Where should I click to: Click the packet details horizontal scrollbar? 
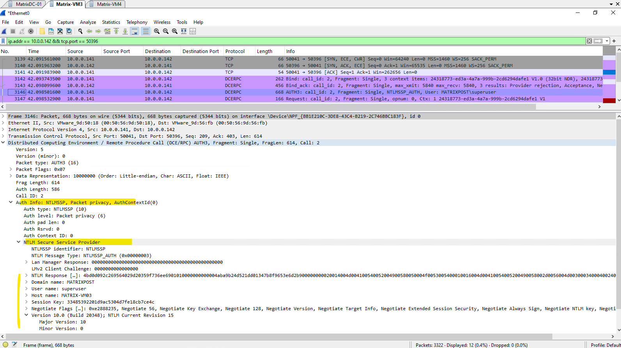click(x=279, y=336)
